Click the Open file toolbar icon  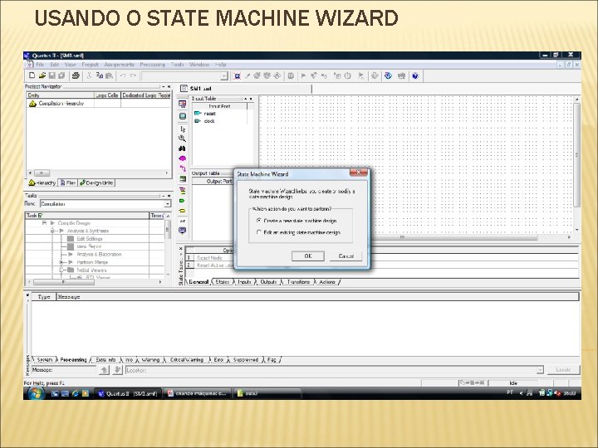pyautogui.click(x=42, y=75)
